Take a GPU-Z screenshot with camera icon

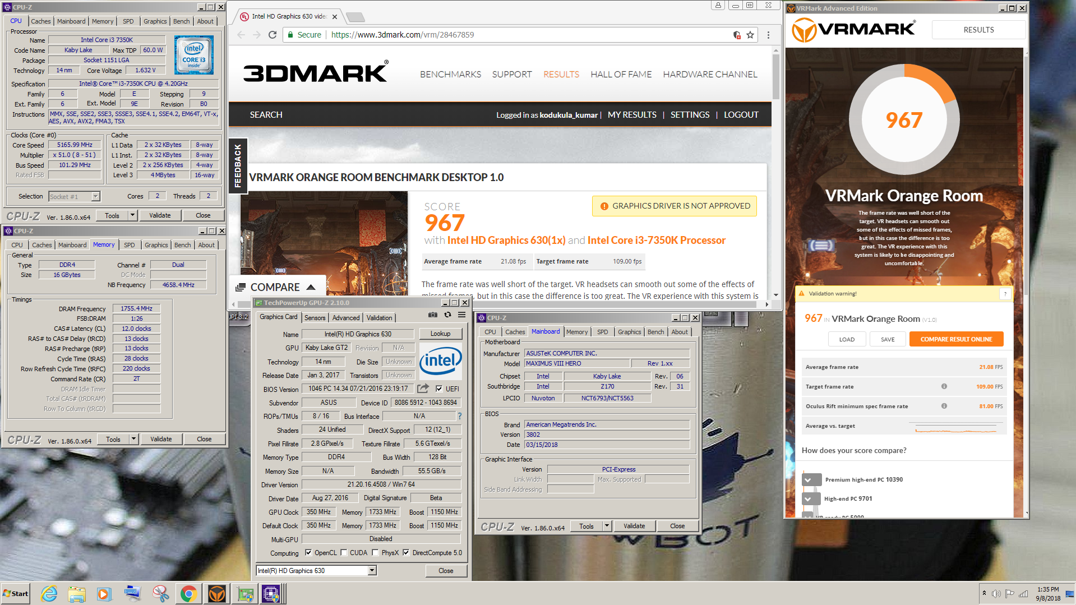(432, 315)
